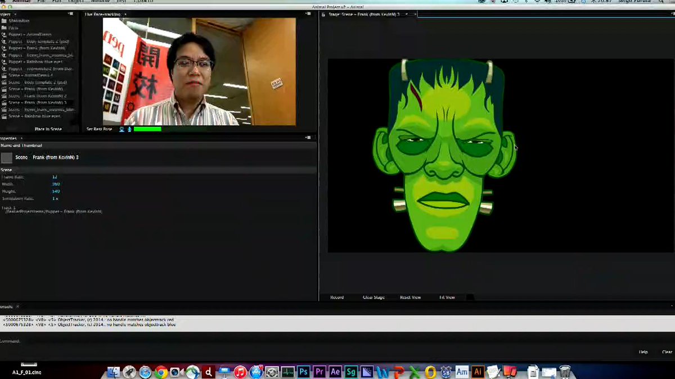Toggle camera input icon beside Set Rest Pose

(x=121, y=129)
